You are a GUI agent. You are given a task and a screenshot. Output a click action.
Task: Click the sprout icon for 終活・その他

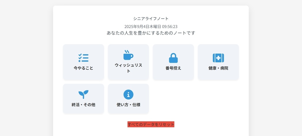pos(83,95)
